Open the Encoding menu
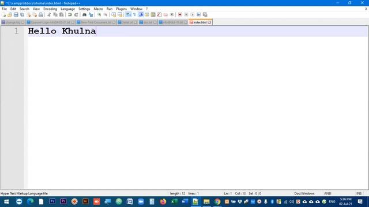The image size is (369, 207). [x=50, y=9]
